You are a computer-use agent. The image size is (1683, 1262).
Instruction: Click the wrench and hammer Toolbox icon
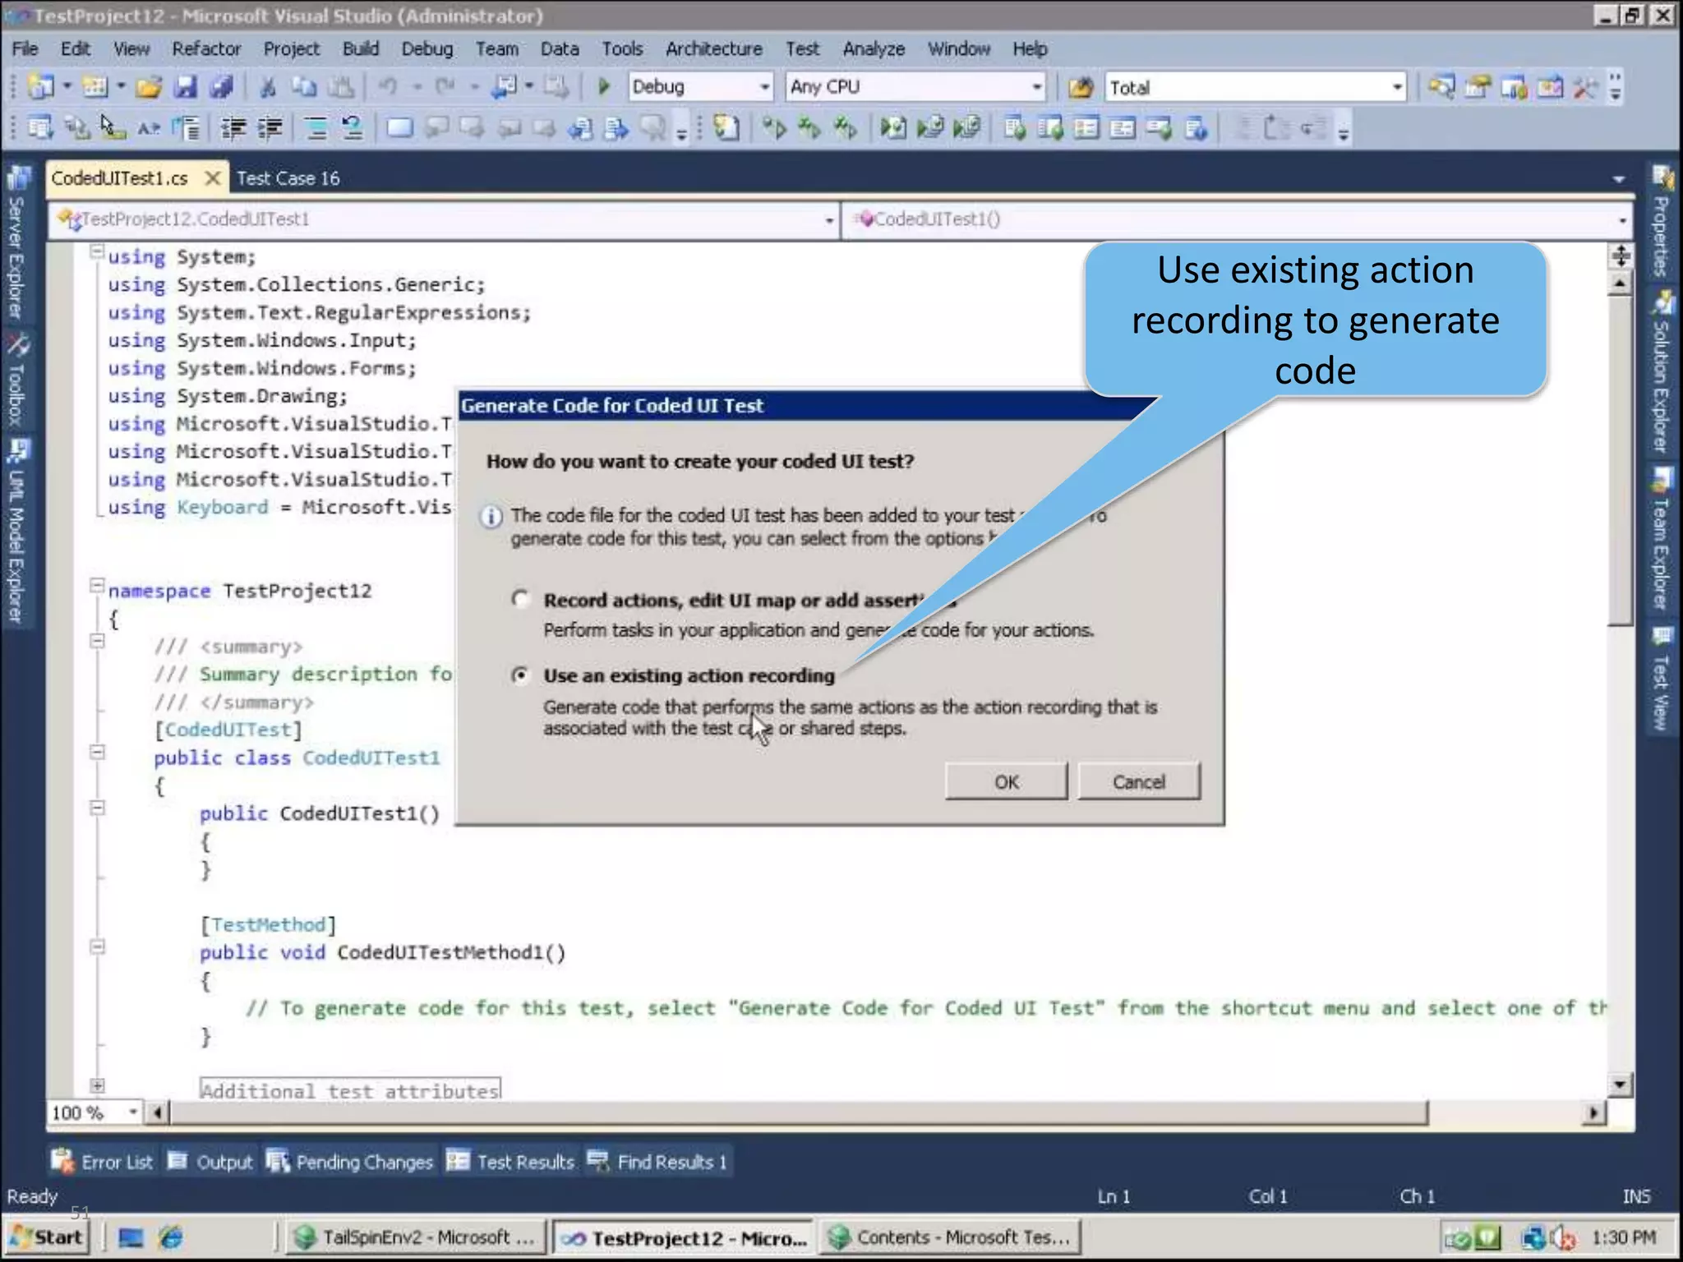(1586, 86)
